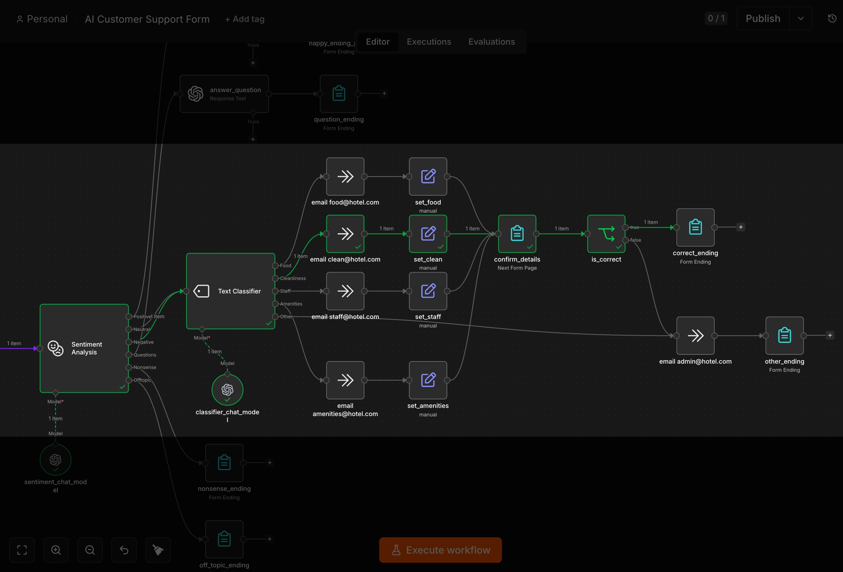Add node after correct_ending plus button
843x572 pixels.
[741, 228]
